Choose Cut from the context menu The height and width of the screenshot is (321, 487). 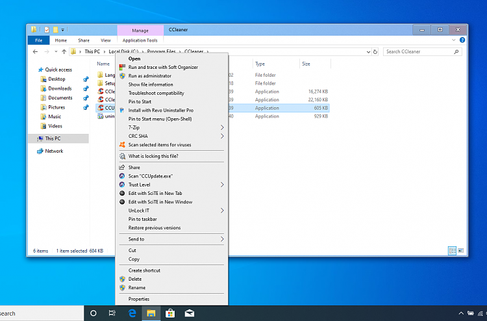(x=171, y=250)
